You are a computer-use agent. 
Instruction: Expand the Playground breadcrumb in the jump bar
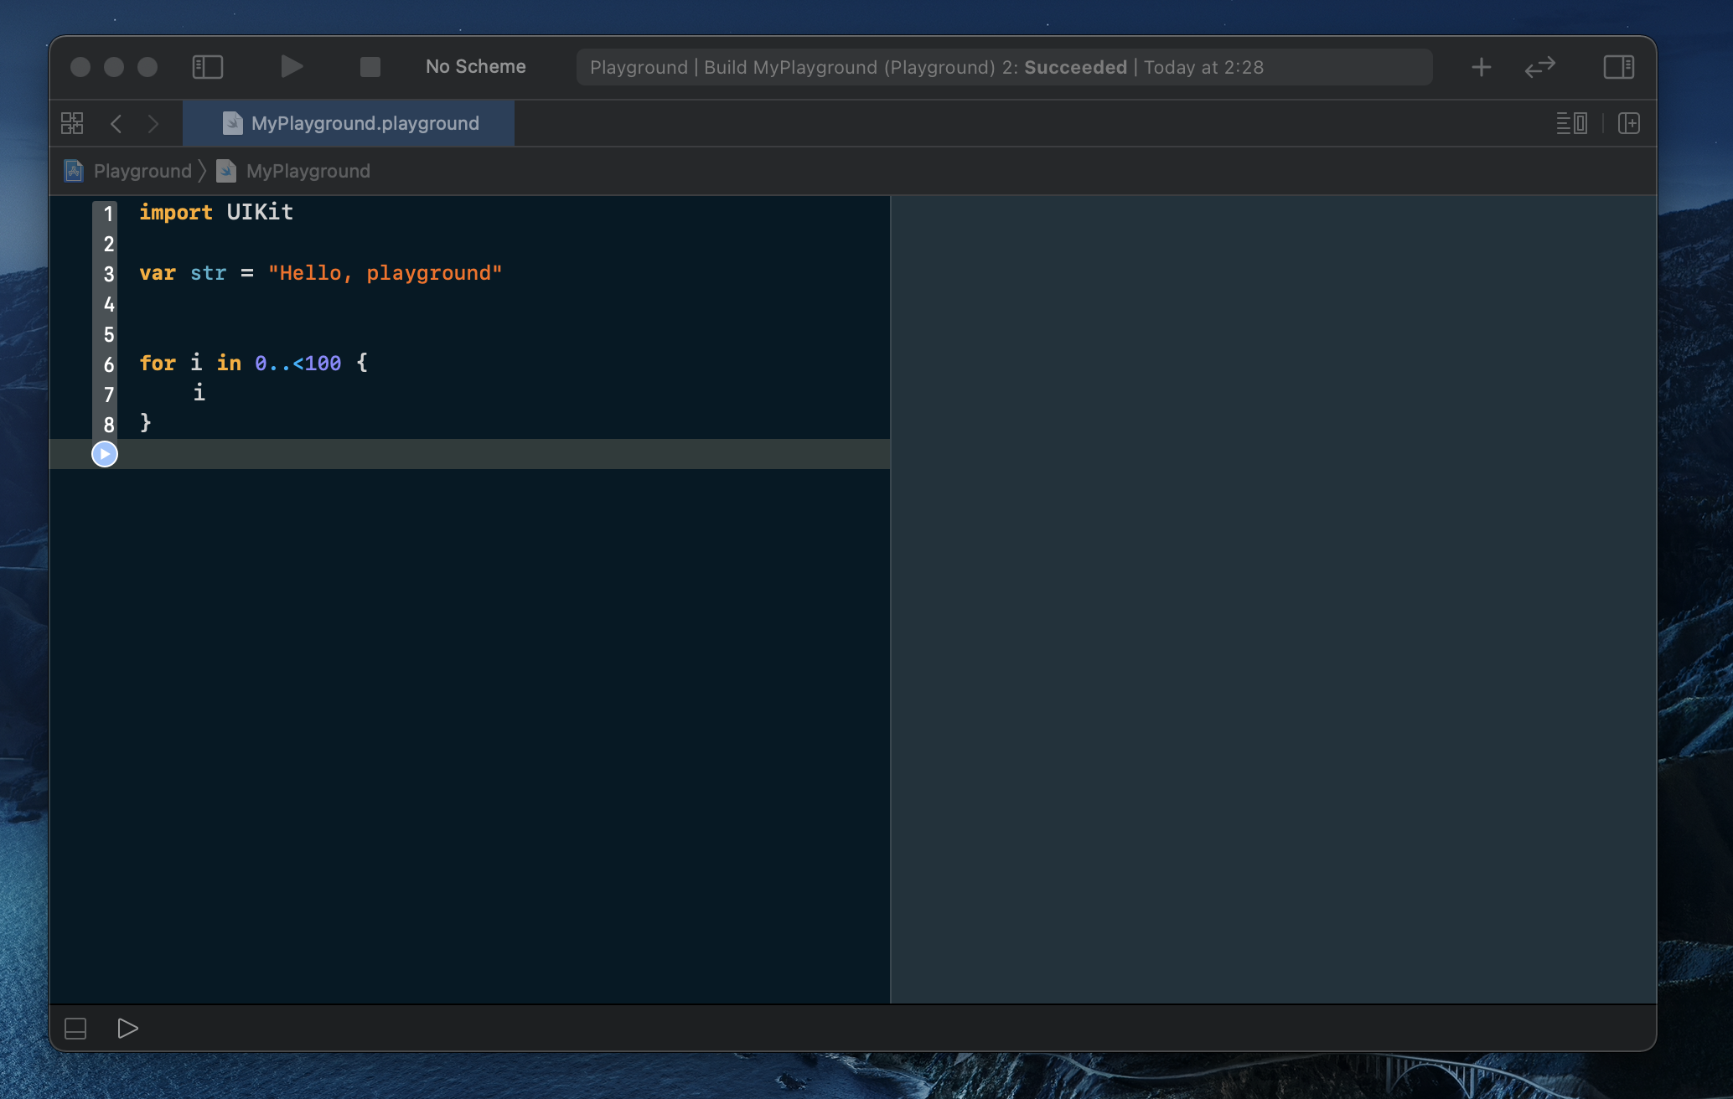click(142, 171)
